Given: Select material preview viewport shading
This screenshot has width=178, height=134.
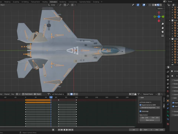Looking at the screenshot, I should click(x=158, y=5).
